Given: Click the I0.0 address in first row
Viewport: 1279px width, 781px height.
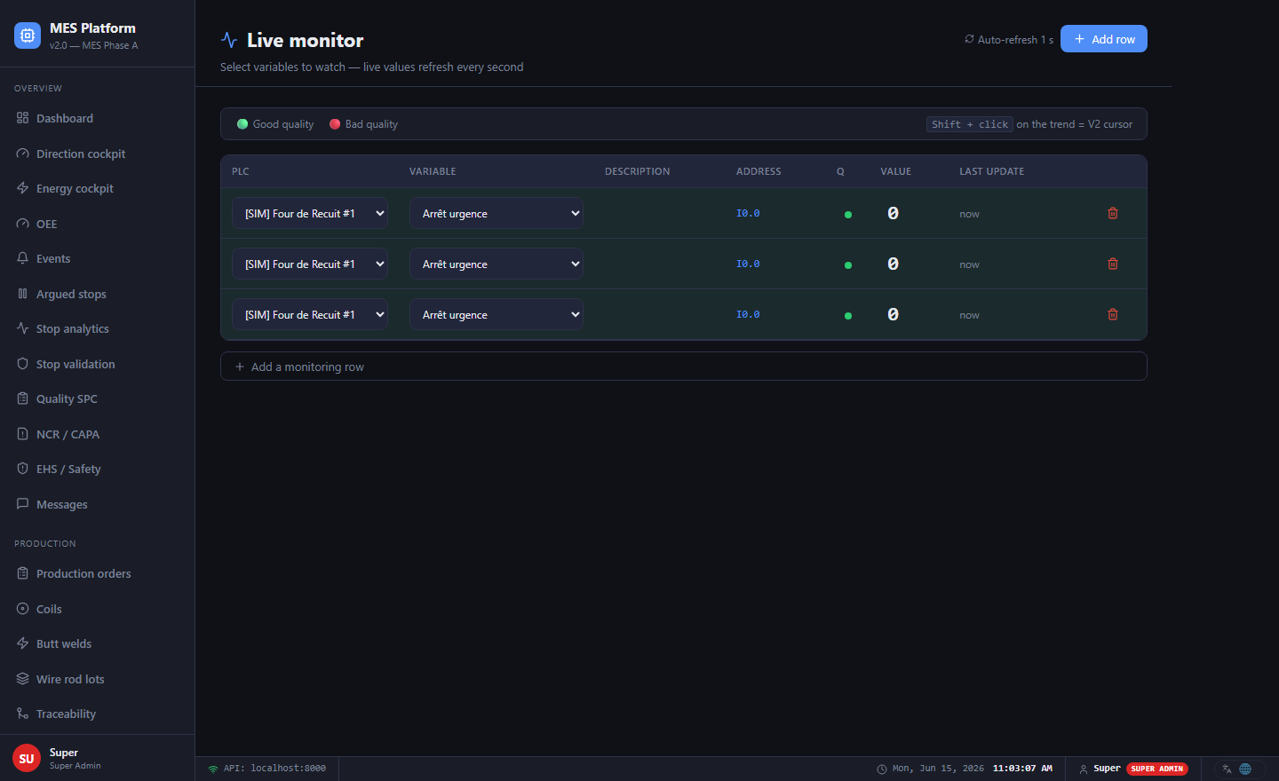Looking at the screenshot, I should coord(748,213).
